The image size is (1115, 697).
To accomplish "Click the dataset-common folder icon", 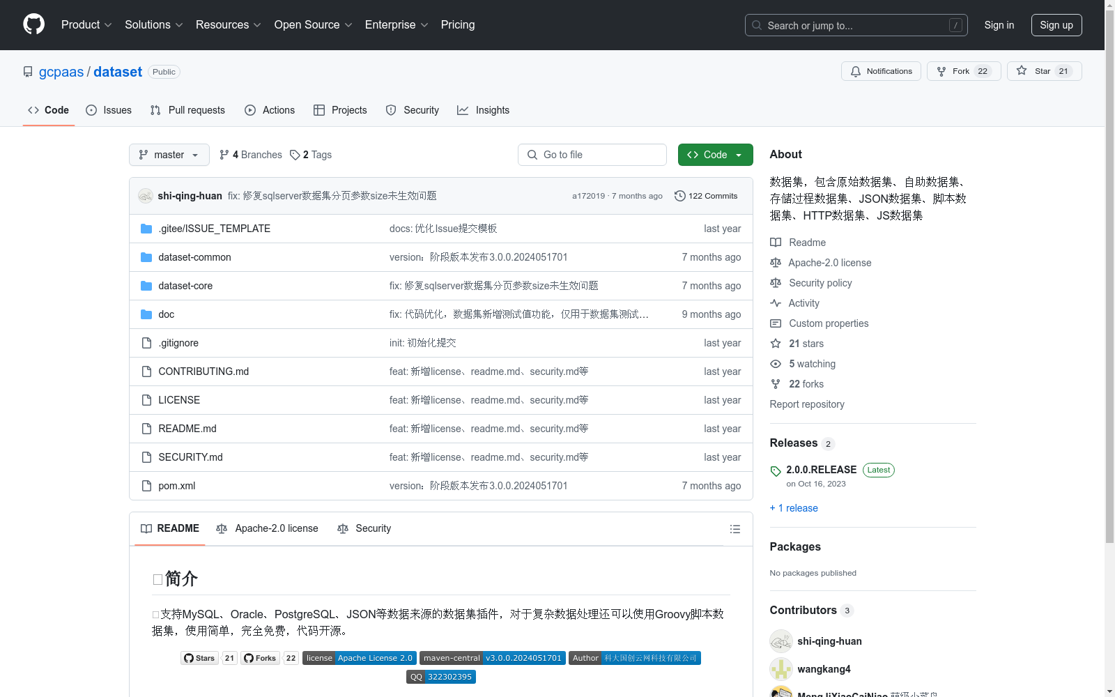I will click(146, 257).
